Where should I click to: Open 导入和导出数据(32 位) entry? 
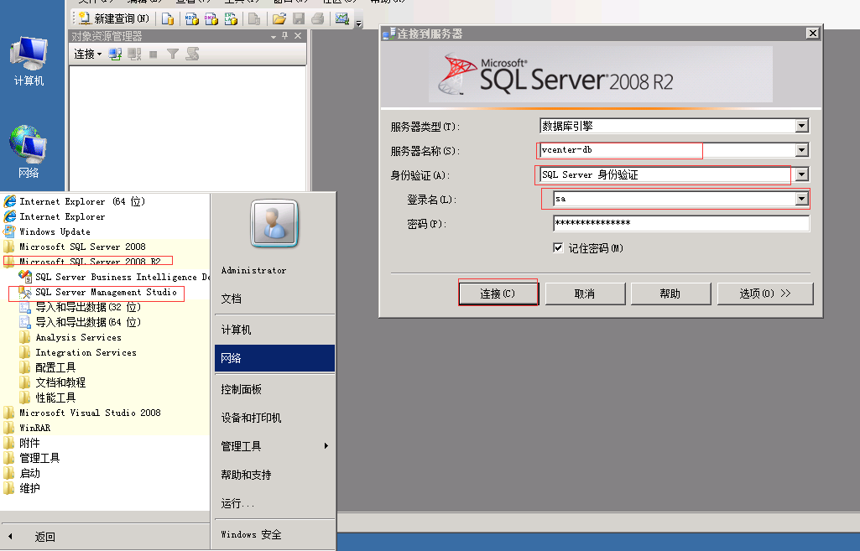pyautogui.click(x=81, y=307)
